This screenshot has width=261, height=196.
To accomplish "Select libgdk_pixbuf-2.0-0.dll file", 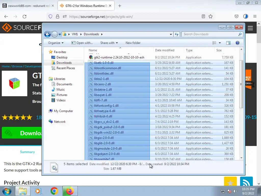I will coord(161,127).
